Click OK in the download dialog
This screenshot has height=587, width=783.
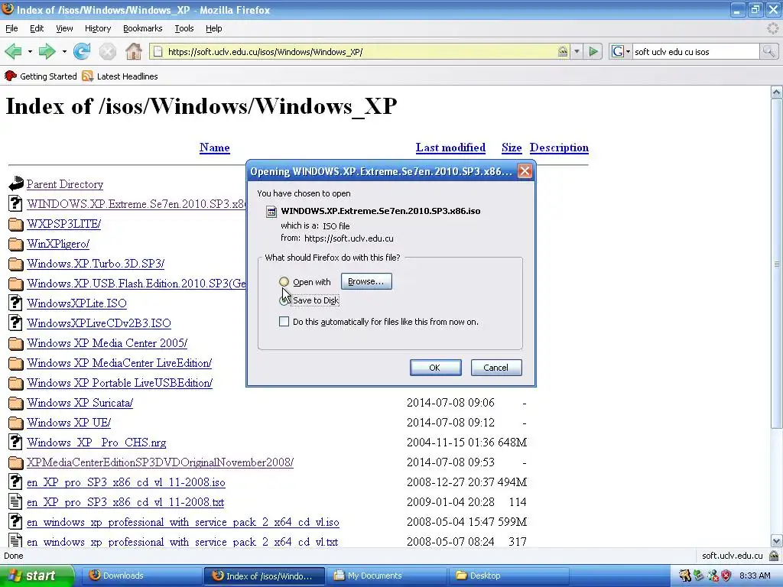(435, 368)
